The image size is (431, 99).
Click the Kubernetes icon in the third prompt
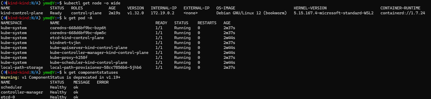point(4,72)
